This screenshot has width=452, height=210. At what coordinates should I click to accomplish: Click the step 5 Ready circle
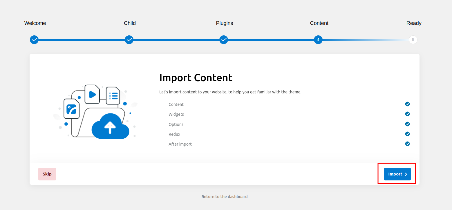(x=413, y=40)
